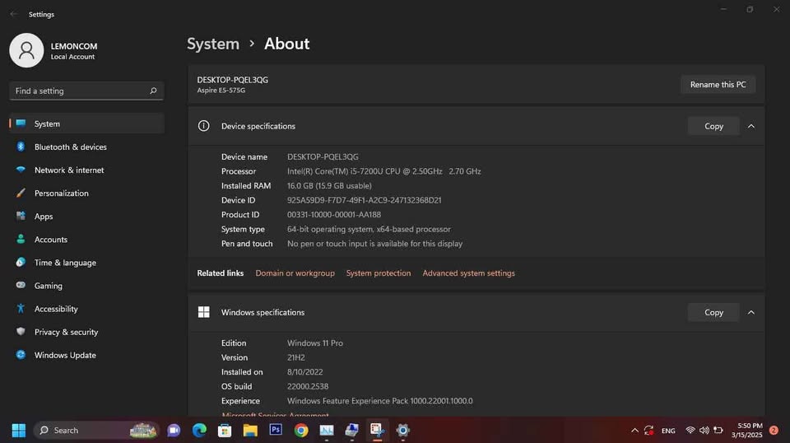790x443 pixels.
Task: Select the Aspire E5-575G model text
Action: coord(221,91)
